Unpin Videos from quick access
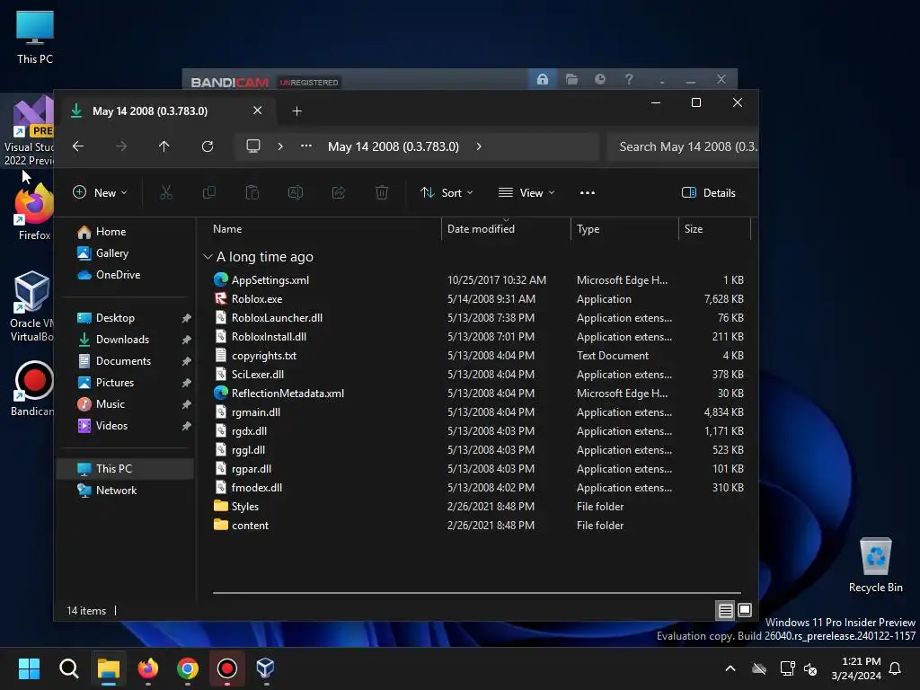This screenshot has width=920, height=690. pos(187,426)
